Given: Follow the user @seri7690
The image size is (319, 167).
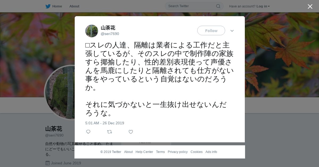Looking at the screenshot, I should 211,30.
